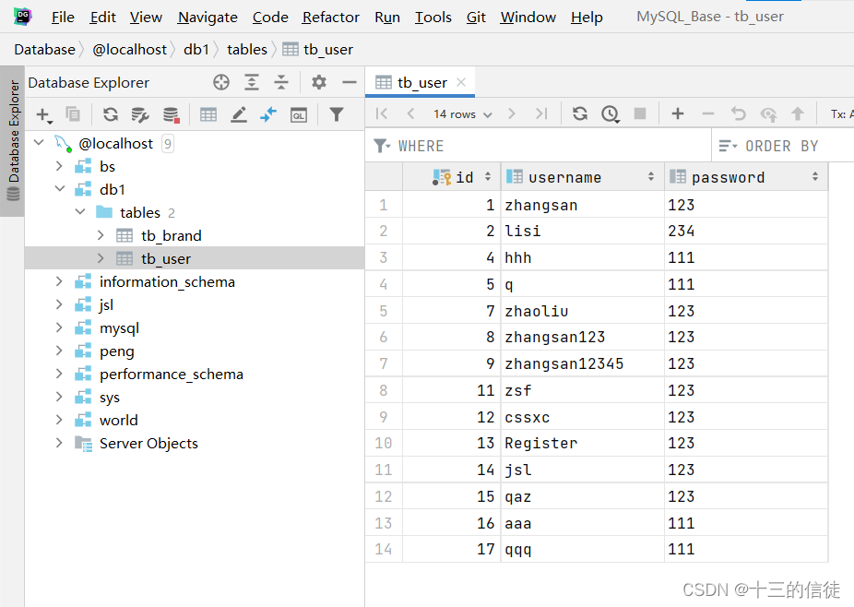This screenshot has width=854, height=607.
Task: Expand the tb_user table node
Action: 101,258
